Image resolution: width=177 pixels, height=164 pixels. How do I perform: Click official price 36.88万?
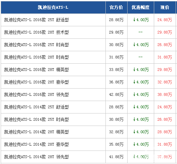tap(116, 82)
